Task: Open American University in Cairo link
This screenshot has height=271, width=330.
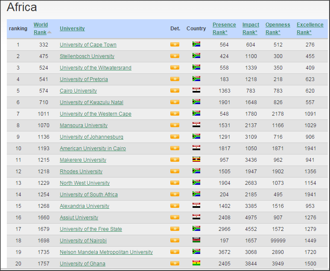Action: pyautogui.click(x=93, y=149)
